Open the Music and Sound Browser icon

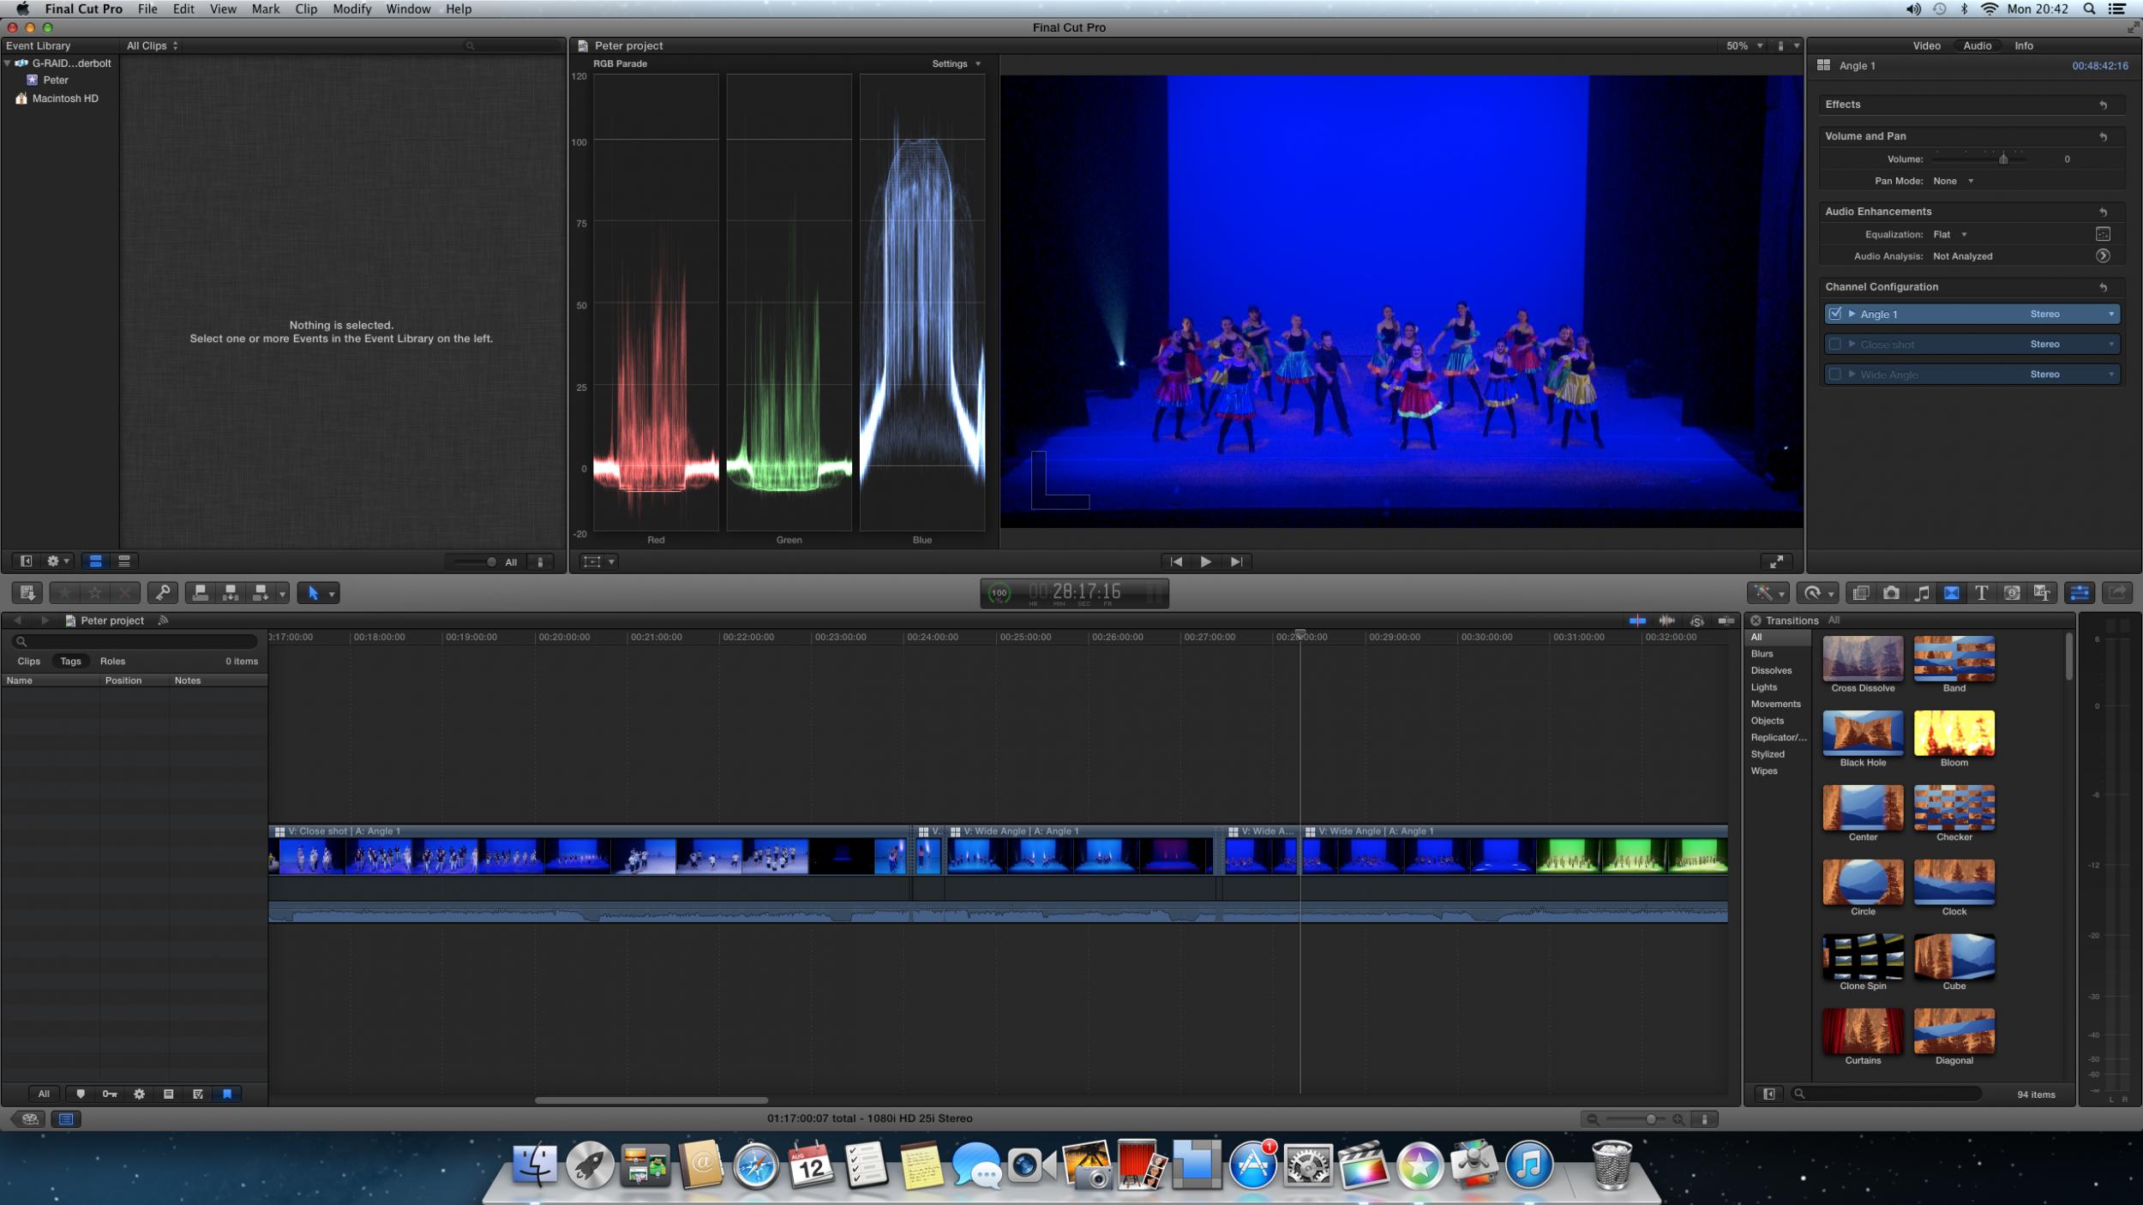1922,593
